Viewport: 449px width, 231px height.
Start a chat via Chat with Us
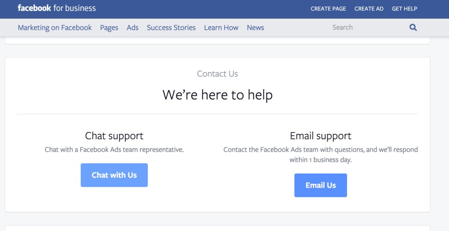coord(114,175)
